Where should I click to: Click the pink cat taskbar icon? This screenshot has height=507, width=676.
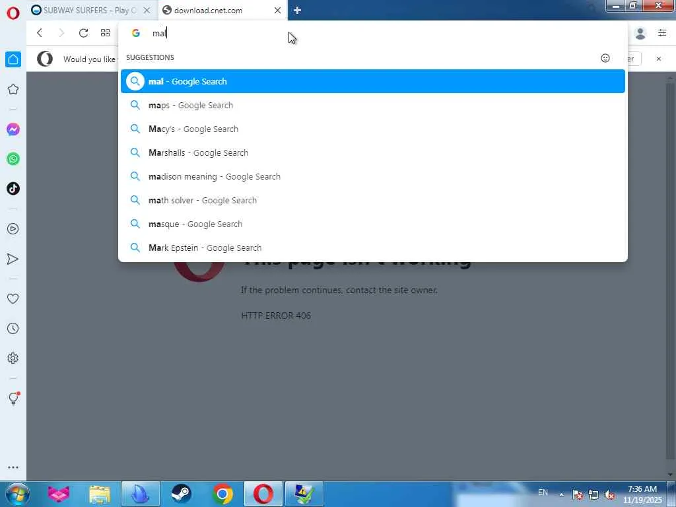59,494
